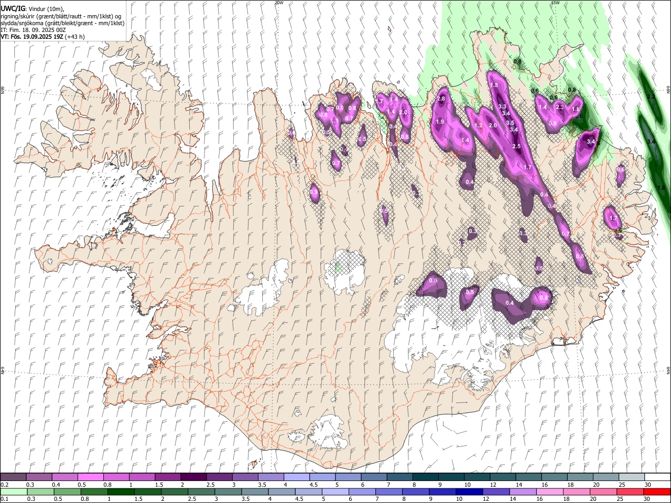
Task: Click the 'VT: Fös. 19.09.2025 19Z' valid time
Action: tap(32, 37)
